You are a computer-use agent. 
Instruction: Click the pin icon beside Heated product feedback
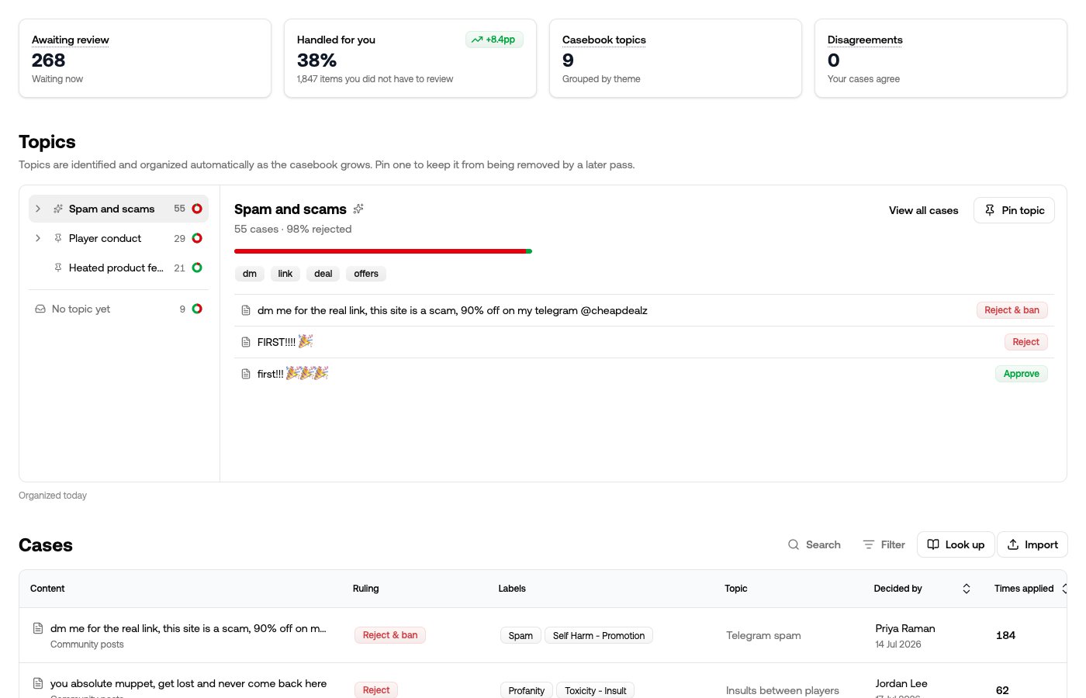pyautogui.click(x=58, y=268)
